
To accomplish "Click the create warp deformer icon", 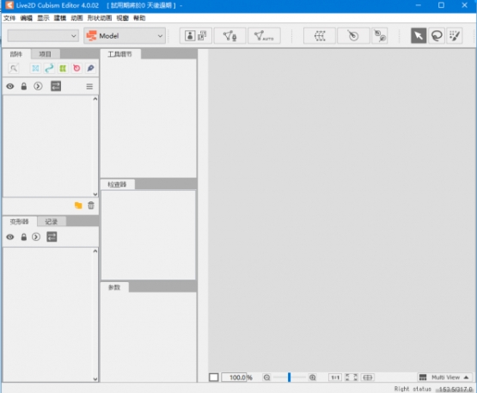I will 320,36.
